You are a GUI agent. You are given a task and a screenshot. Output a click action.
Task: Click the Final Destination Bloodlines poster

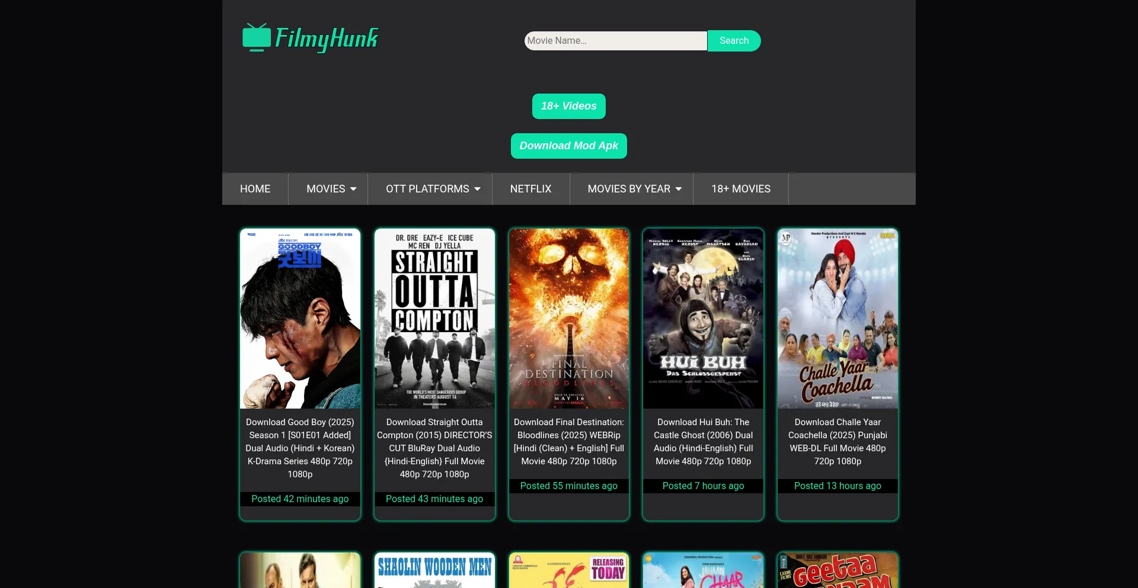(x=569, y=319)
